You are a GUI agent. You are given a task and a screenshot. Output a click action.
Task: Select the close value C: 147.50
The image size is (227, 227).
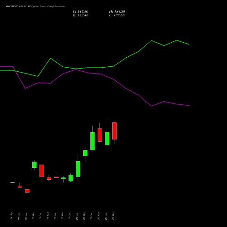(x=80, y=12)
